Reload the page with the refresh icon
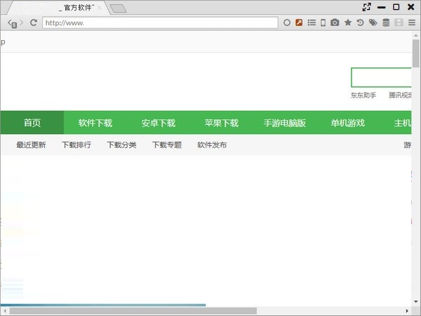The width and height of the screenshot is (421, 316). [33, 22]
